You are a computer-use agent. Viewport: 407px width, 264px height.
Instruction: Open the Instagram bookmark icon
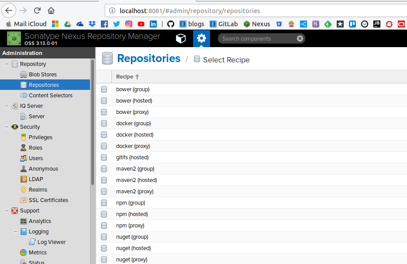[129, 24]
